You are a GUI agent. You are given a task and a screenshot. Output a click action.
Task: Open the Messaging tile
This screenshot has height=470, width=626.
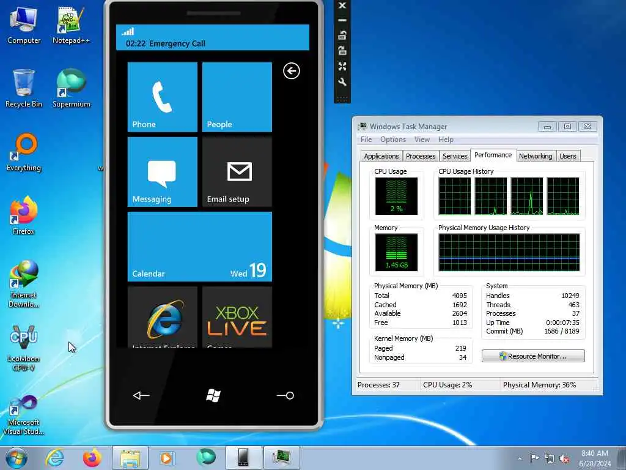(x=163, y=172)
